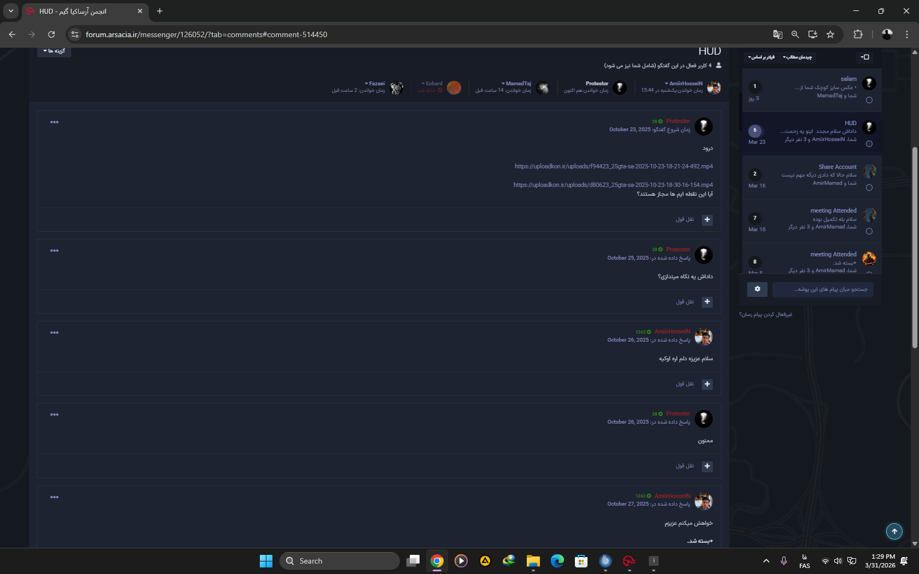Open Microsoft Edge from taskbar
The height and width of the screenshot is (574, 919).
(x=557, y=561)
